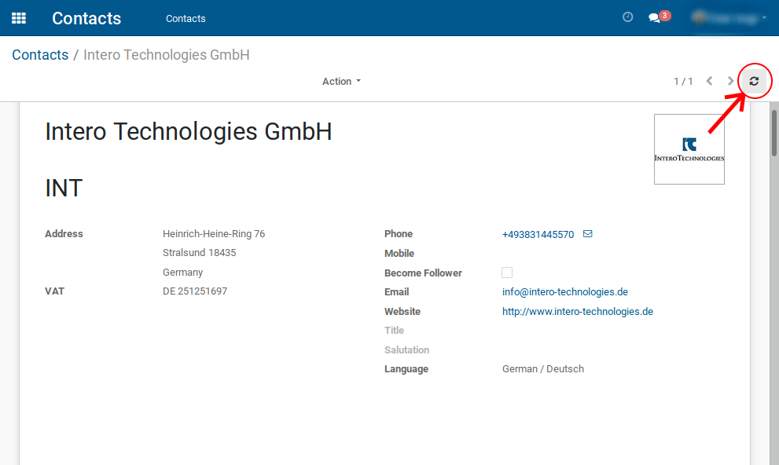Image resolution: width=779 pixels, height=465 pixels.
Task: Call phone number +493831445570
Action: click(538, 234)
